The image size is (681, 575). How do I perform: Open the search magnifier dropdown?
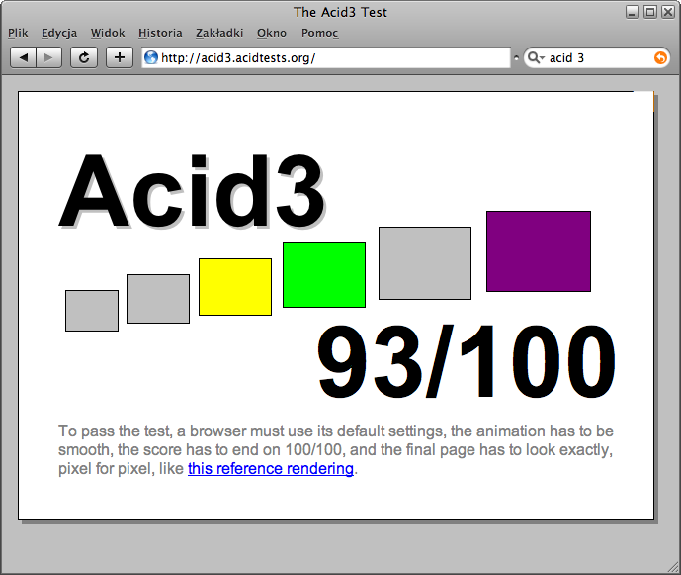click(536, 57)
